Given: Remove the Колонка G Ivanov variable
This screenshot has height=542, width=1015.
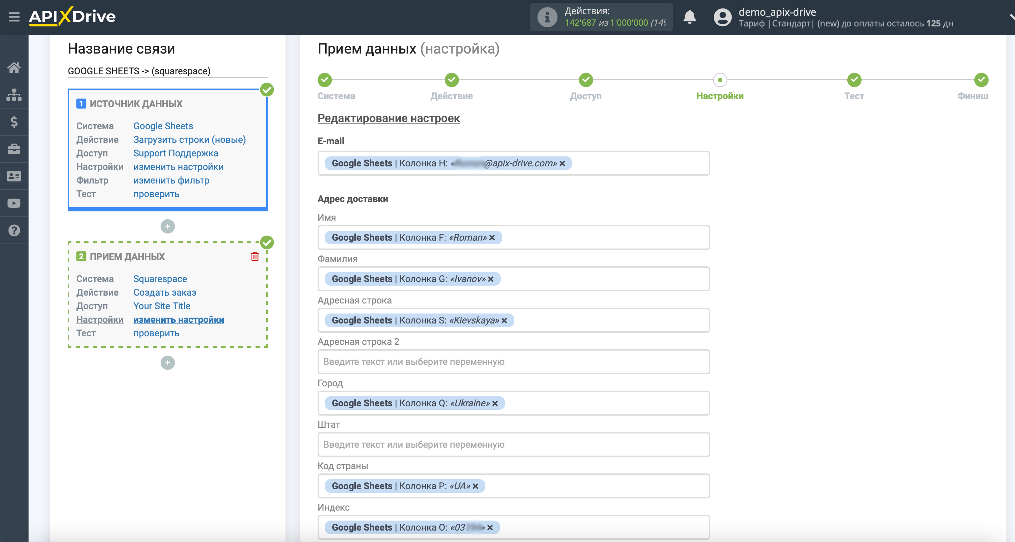Looking at the screenshot, I should tap(491, 279).
